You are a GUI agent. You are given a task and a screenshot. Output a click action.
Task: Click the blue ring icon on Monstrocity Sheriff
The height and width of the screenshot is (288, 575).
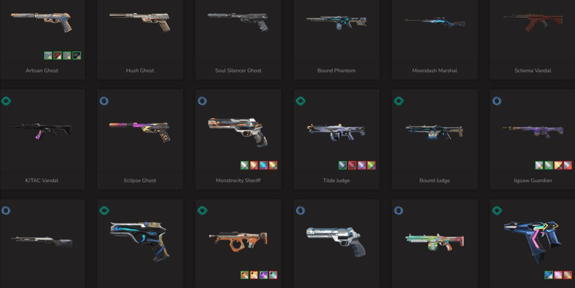tap(203, 101)
